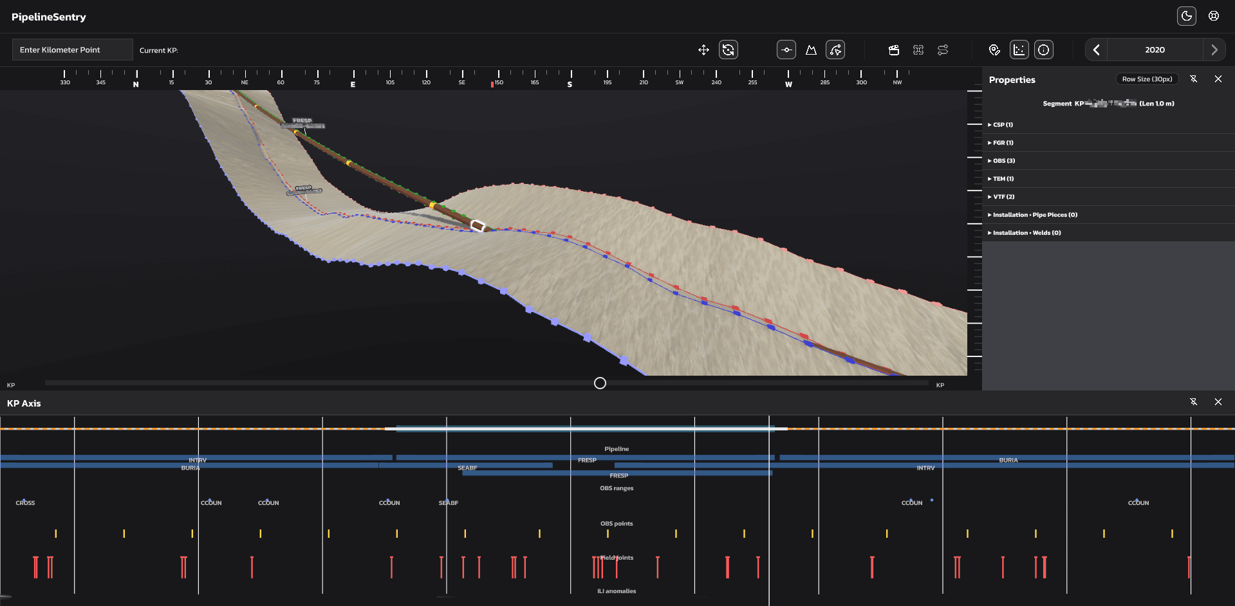Activate the rotate camera tool
Viewport: 1235px width, 606px height.
pos(728,50)
